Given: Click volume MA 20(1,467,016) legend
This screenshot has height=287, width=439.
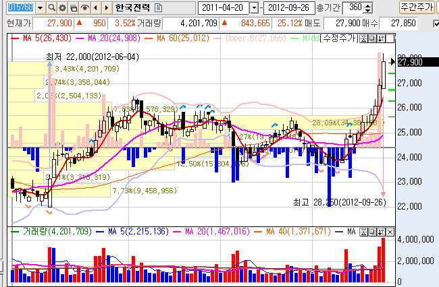Looking at the screenshot, I should [x=211, y=232].
